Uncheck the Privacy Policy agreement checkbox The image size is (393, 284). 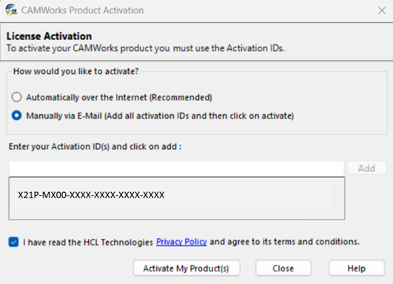(x=13, y=242)
